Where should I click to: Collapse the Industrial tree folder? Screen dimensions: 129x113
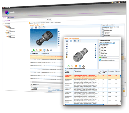[x=4, y=25]
